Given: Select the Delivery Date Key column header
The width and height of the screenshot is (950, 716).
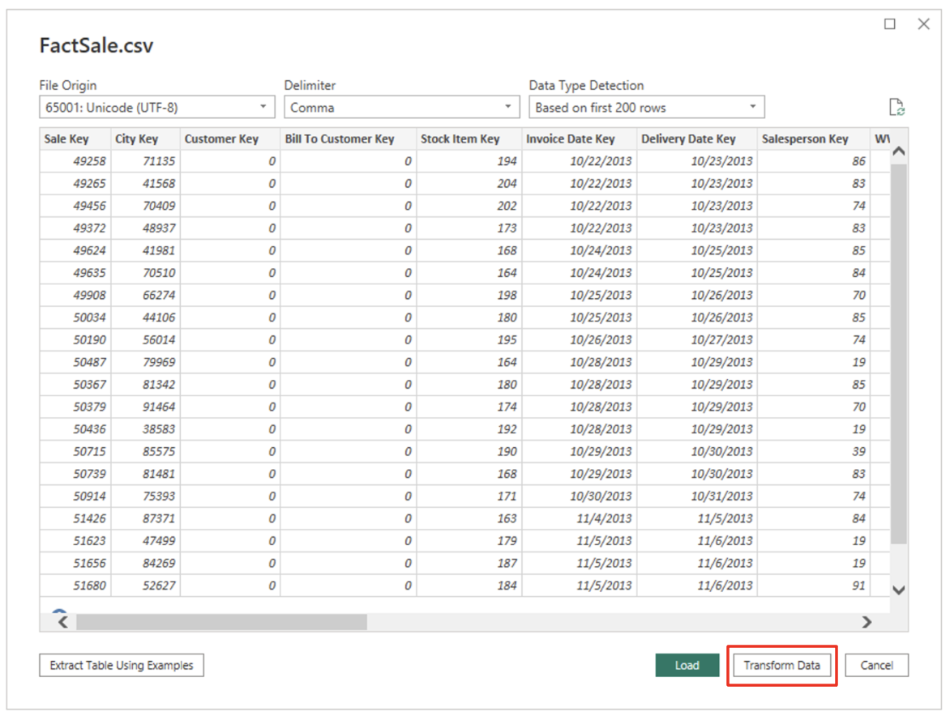Looking at the screenshot, I should (697, 139).
